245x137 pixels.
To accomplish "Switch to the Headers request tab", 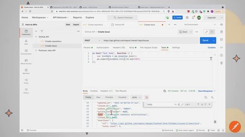I will click(x=119, y=48).
